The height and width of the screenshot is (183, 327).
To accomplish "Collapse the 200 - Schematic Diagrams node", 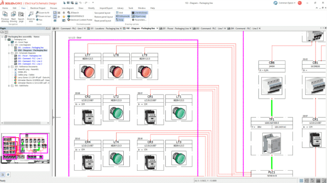I will pyautogui.click(x=9, y=53).
